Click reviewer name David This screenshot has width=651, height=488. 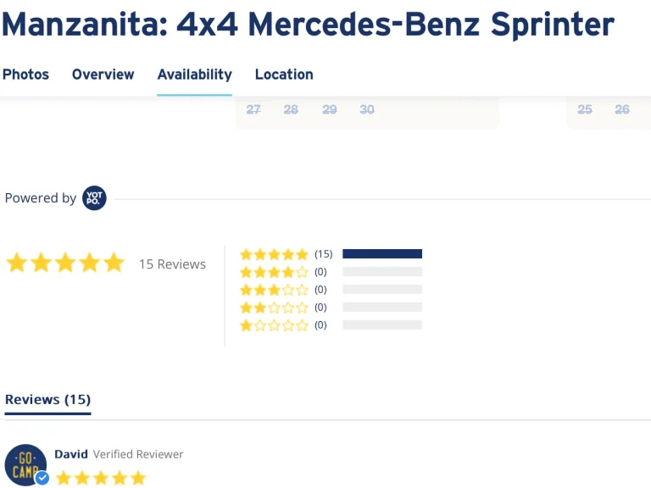pyautogui.click(x=71, y=454)
